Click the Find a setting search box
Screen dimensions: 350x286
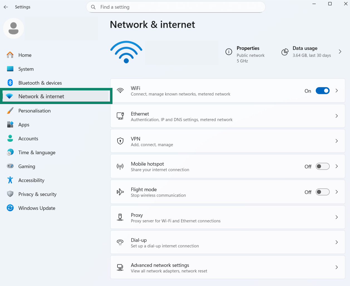pos(176,7)
